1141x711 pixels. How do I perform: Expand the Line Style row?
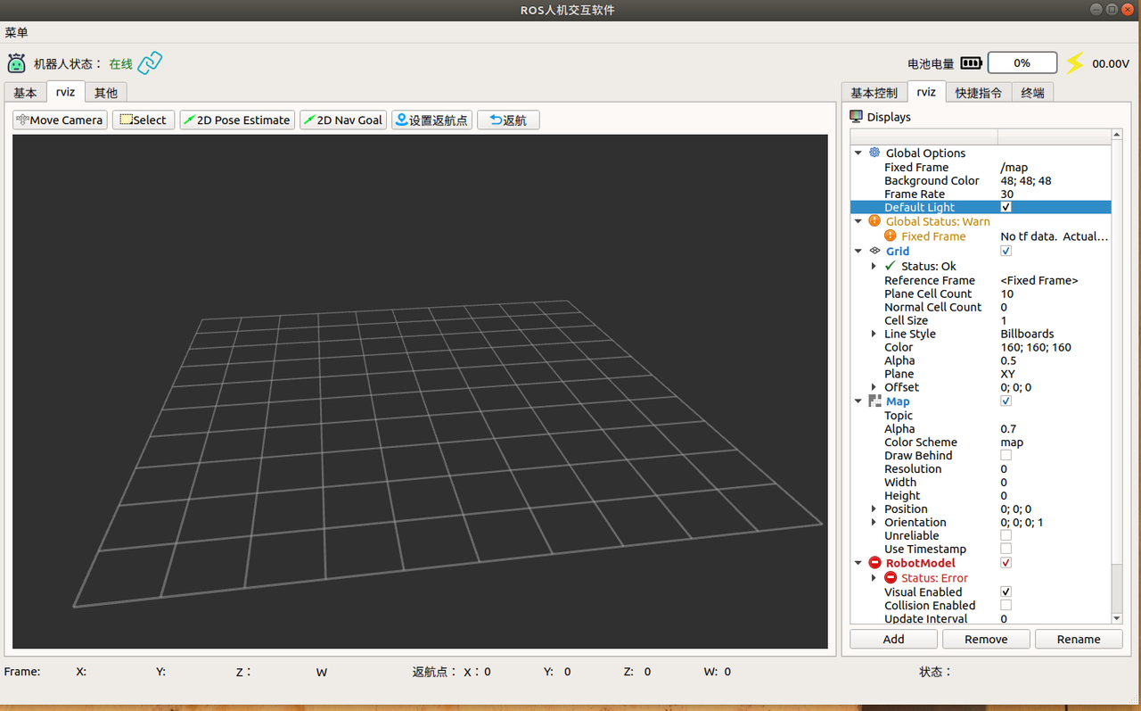pyautogui.click(x=874, y=334)
